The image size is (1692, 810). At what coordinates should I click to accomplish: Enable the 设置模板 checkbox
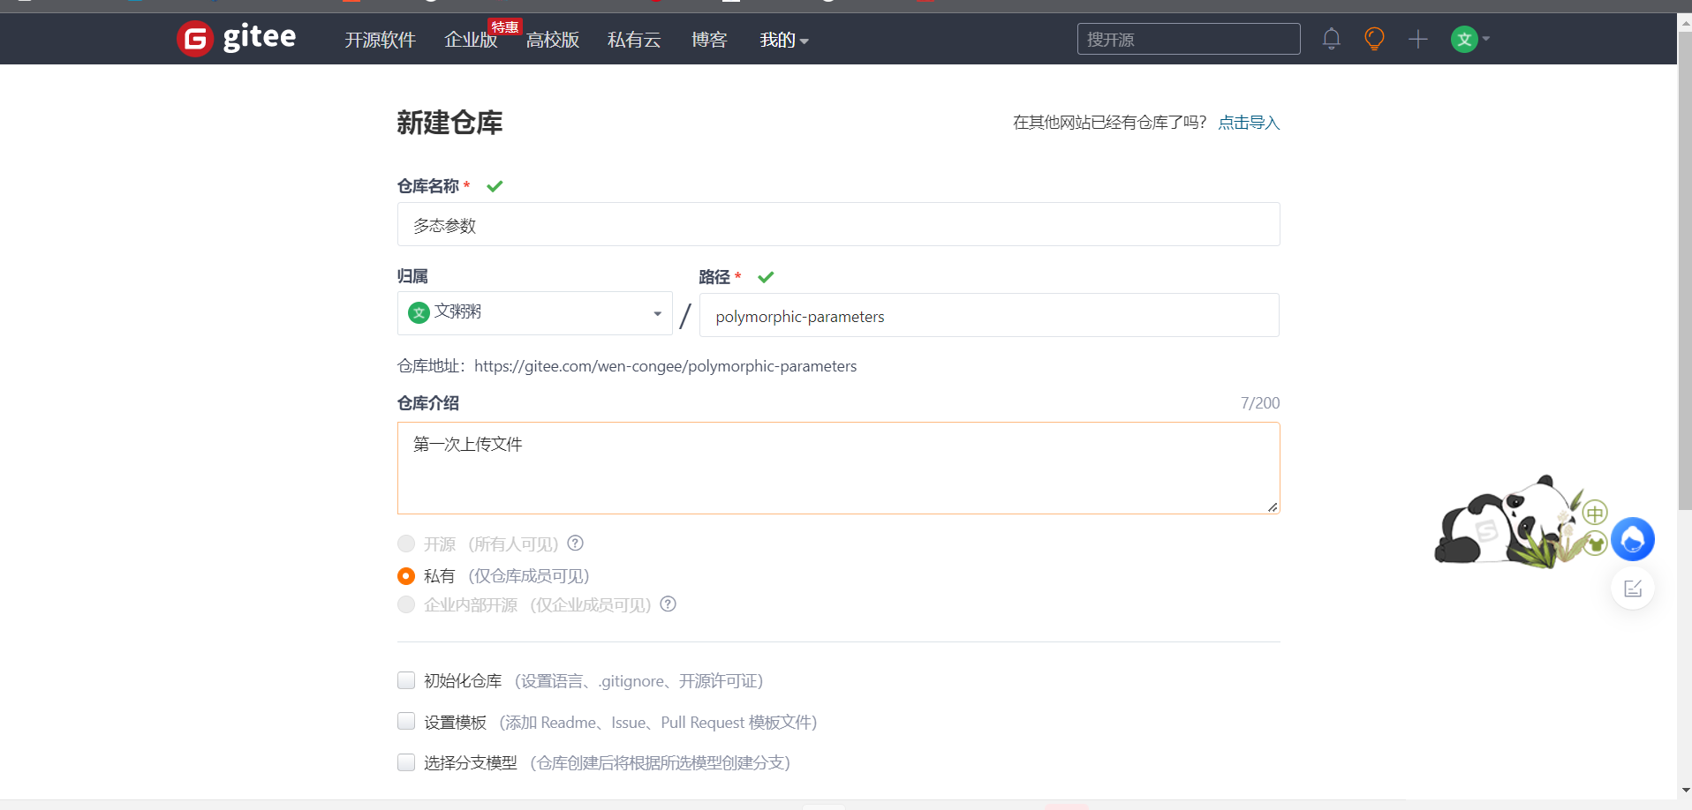(405, 721)
